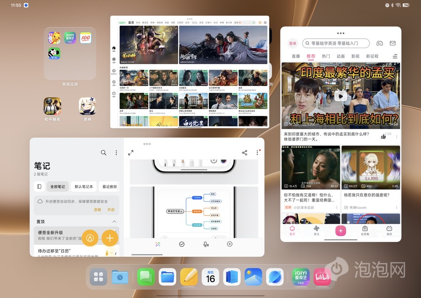The width and height of the screenshot is (421, 298).
Task: Open the calendar app in the dock
Action: coord(210,277)
